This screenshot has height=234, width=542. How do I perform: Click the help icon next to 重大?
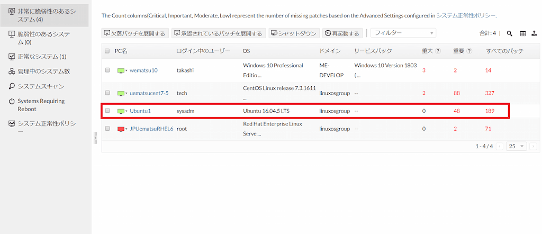pos(438,51)
